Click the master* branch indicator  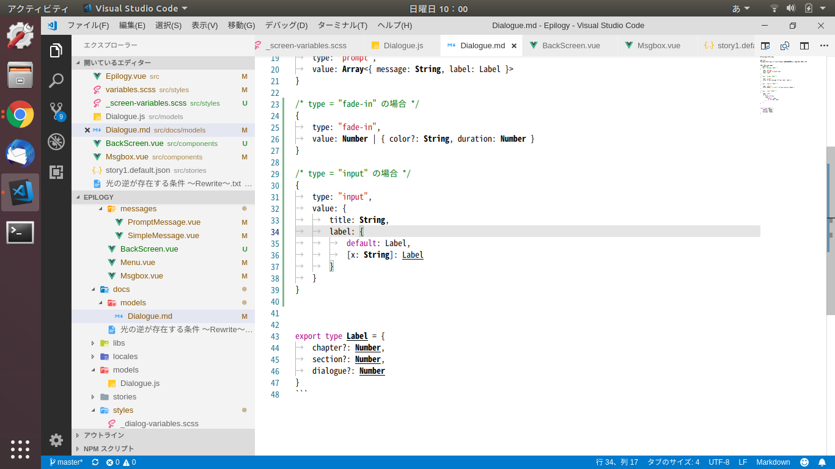[x=66, y=462]
